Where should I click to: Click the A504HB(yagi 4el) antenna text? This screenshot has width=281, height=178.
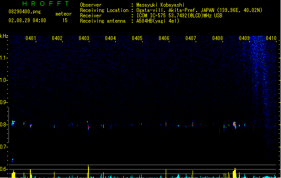[x=158, y=21]
